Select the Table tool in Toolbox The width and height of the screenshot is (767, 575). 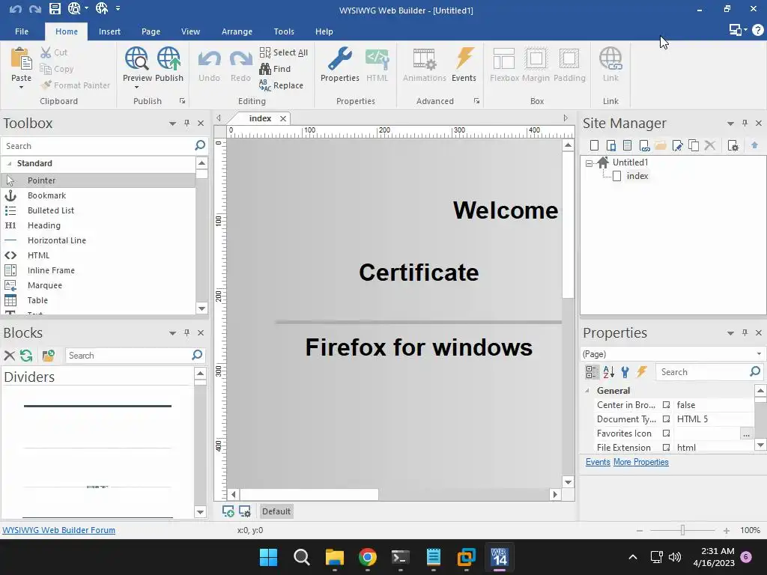coord(98,300)
